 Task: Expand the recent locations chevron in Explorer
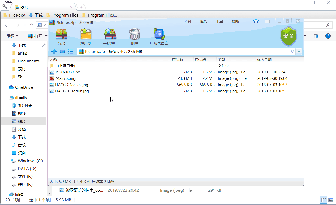(25, 25)
